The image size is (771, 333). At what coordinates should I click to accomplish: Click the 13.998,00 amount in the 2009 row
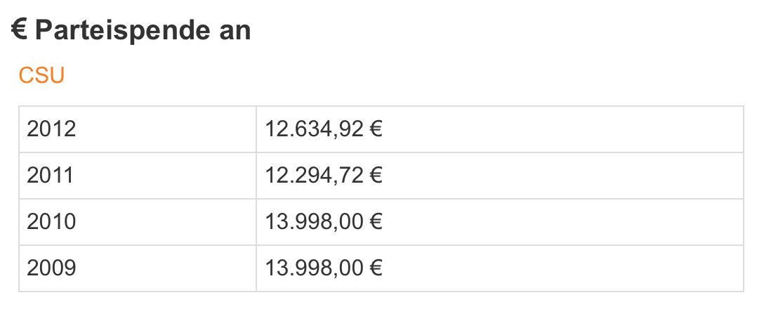[x=314, y=268]
